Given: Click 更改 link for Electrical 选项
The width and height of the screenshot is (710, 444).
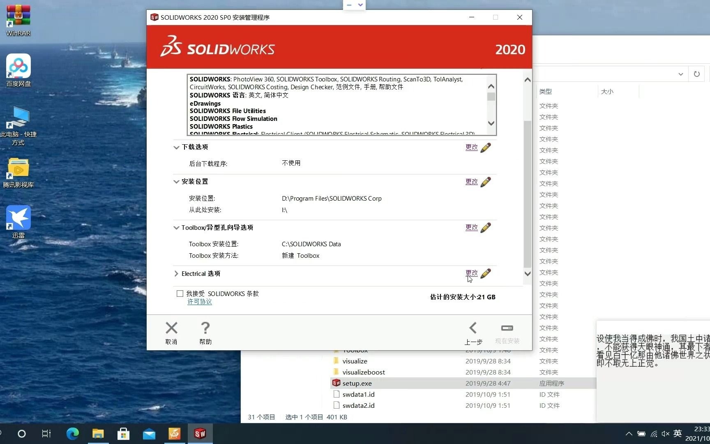Looking at the screenshot, I should pos(471,273).
